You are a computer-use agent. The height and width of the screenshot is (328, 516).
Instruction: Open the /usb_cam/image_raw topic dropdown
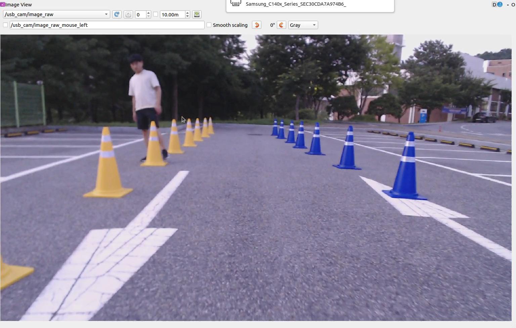click(x=56, y=14)
